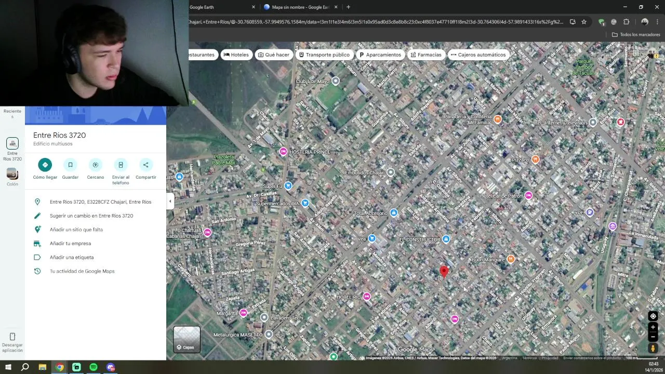Zoom in with the plus button

point(653,327)
